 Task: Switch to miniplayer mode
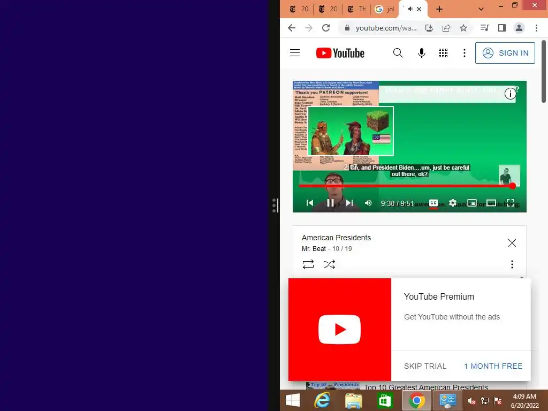[472, 203]
